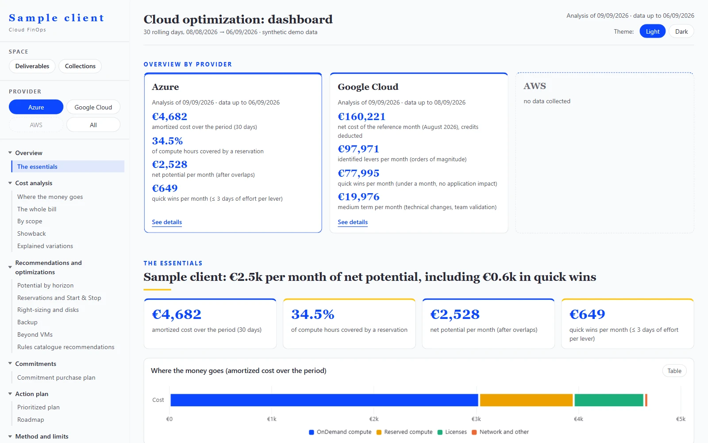Go to The essentials page
Image resolution: width=708 pixels, height=443 pixels.
[68, 167]
